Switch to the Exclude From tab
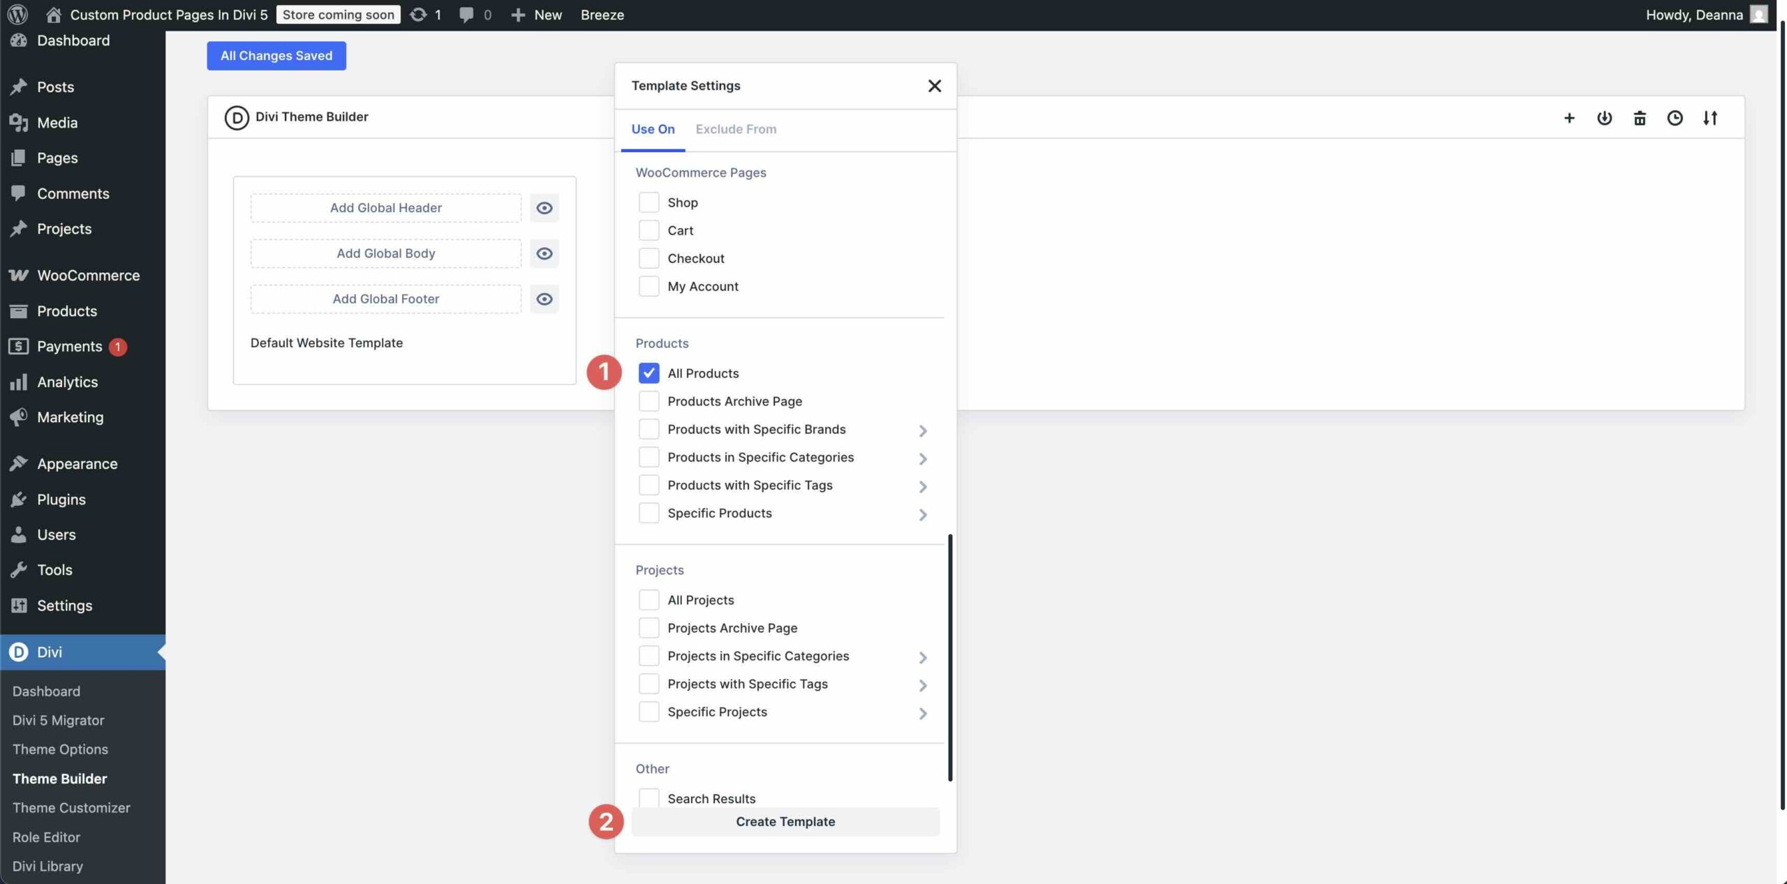The image size is (1787, 884). (736, 129)
